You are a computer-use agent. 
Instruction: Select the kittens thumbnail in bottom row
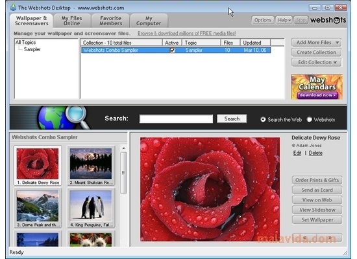(91, 239)
